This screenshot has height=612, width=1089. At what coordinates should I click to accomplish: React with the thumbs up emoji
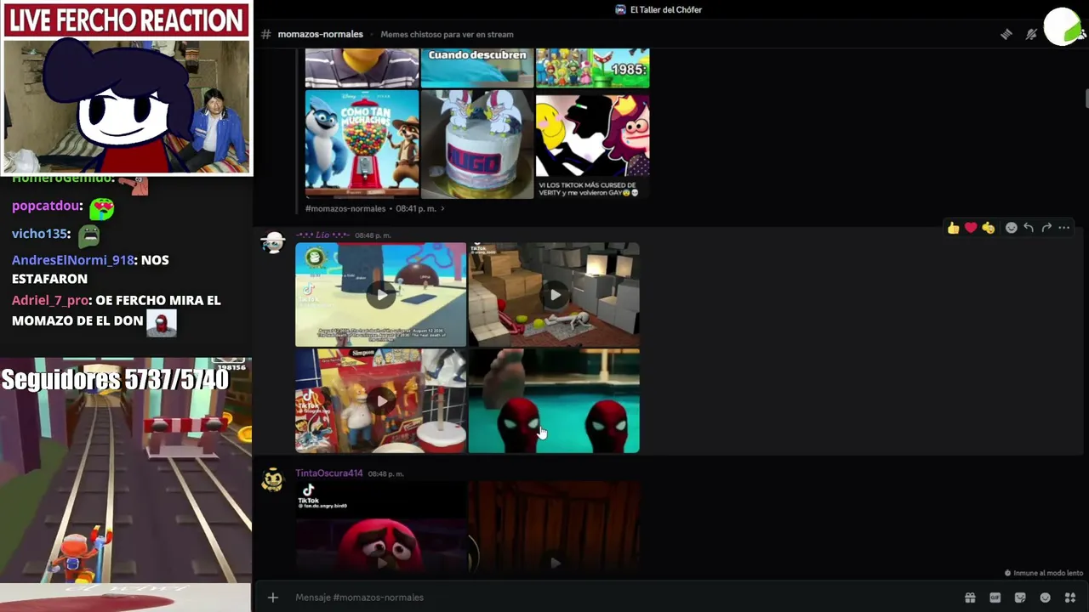click(953, 228)
